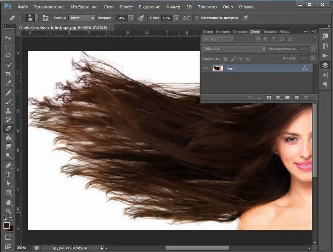Switch to the История tab
This screenshot has height=252, width=333.
(222, 31)
